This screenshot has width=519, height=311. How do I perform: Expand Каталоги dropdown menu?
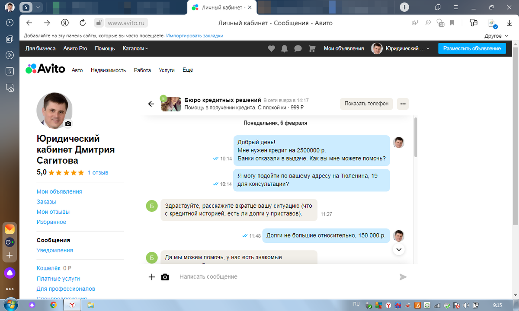pos(135,48)
